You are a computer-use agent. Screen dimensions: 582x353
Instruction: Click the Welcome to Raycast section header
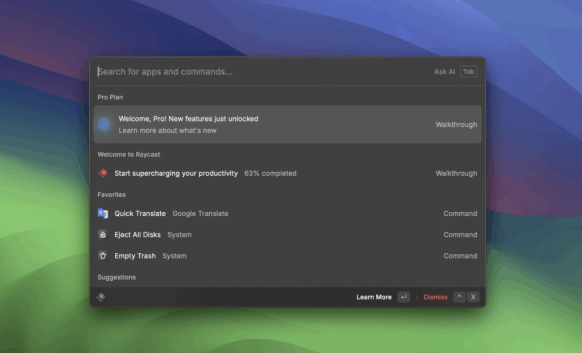pyautogui.click(x=129, y=155)
